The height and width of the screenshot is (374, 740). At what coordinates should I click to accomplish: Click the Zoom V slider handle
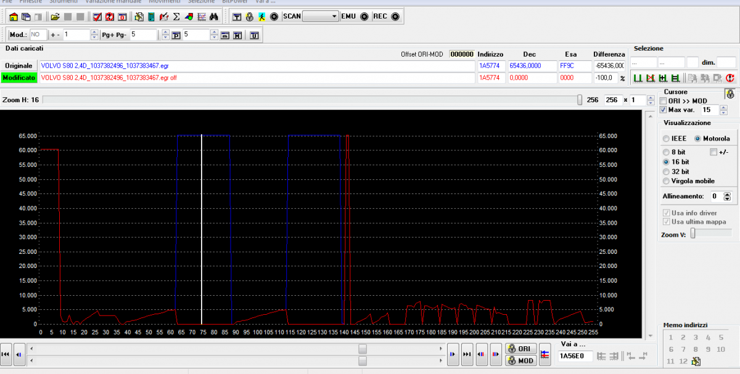[693, 233]
